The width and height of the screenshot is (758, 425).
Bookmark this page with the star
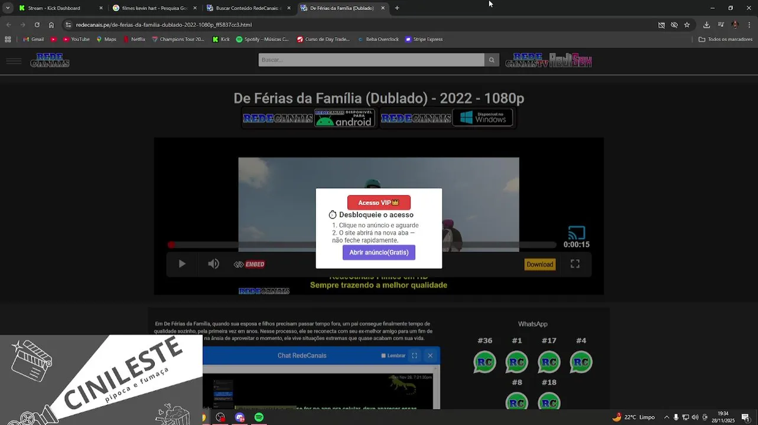(687, 25)
